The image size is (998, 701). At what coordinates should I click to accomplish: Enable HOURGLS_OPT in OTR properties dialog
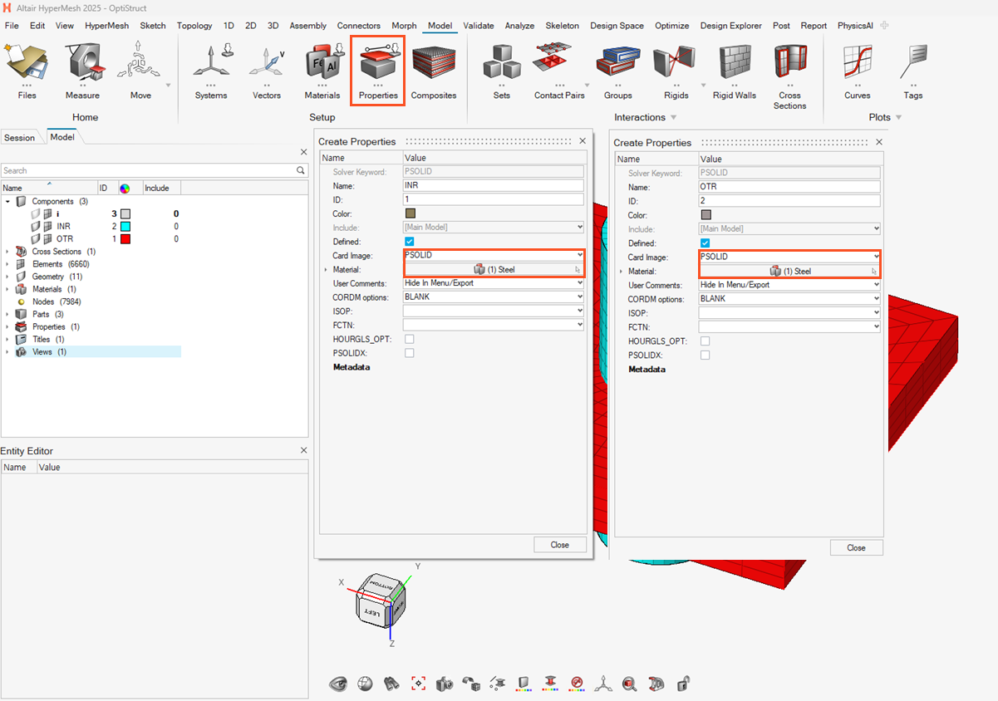click(705, 341)
